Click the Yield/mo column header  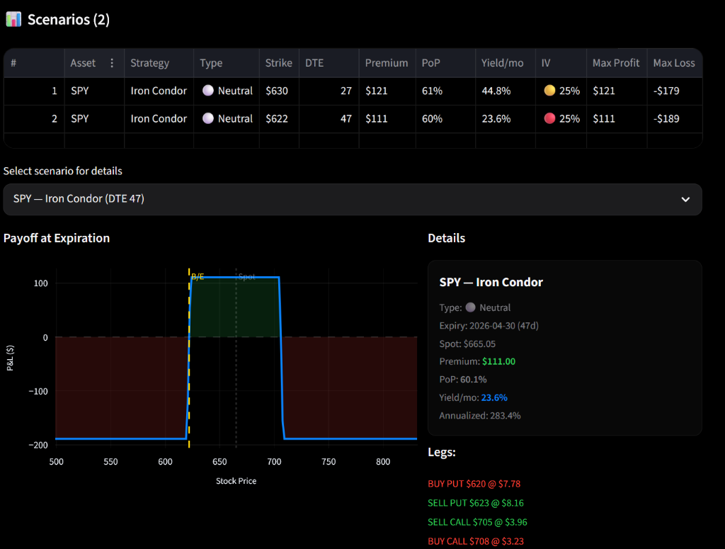coord(502,63)
